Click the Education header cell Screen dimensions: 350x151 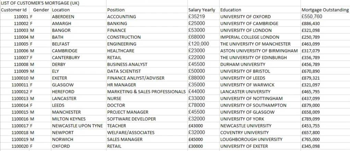(231, 10)
